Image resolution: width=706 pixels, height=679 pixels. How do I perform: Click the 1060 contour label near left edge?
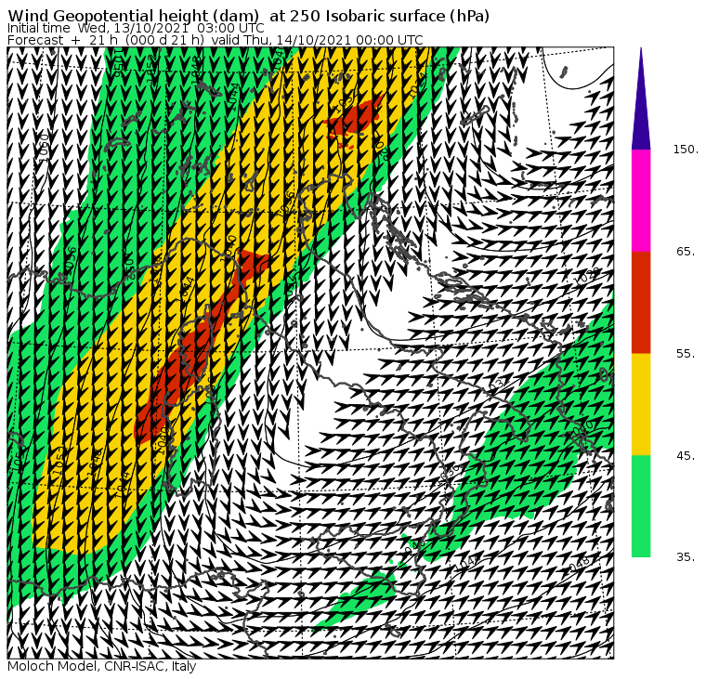tap(45, 148)
